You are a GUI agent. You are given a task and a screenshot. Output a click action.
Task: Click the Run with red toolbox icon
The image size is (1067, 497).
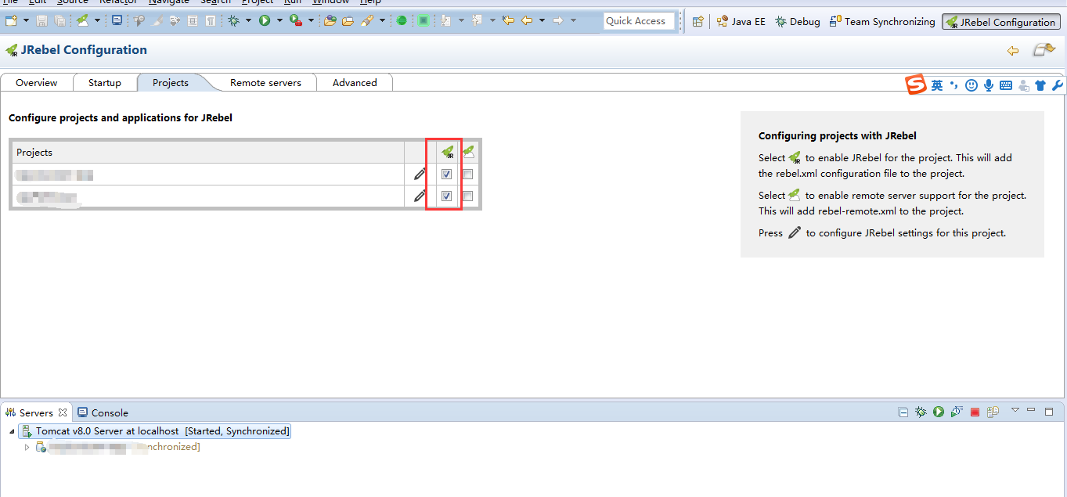[x=296, y=20]
